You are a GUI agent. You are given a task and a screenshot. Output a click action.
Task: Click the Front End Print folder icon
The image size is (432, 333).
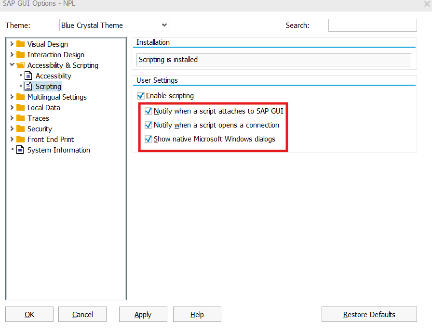[x=20, y=139]
